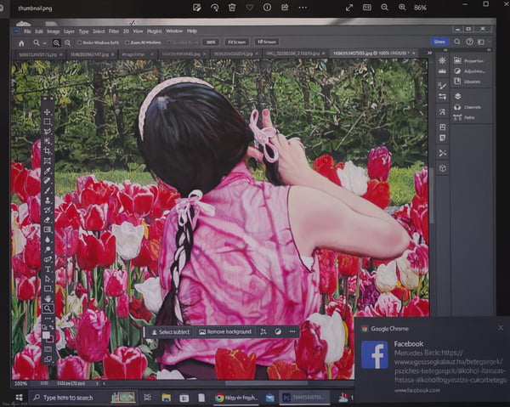Open the Adjustments panel
The height and width of the screenshot is (407, 510).
pyautogui.click(x=470, y=71)
